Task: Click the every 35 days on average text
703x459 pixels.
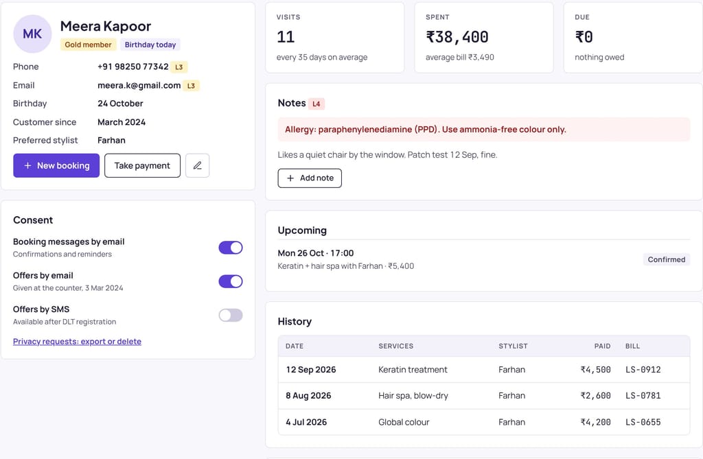Action: coord(322,58)
